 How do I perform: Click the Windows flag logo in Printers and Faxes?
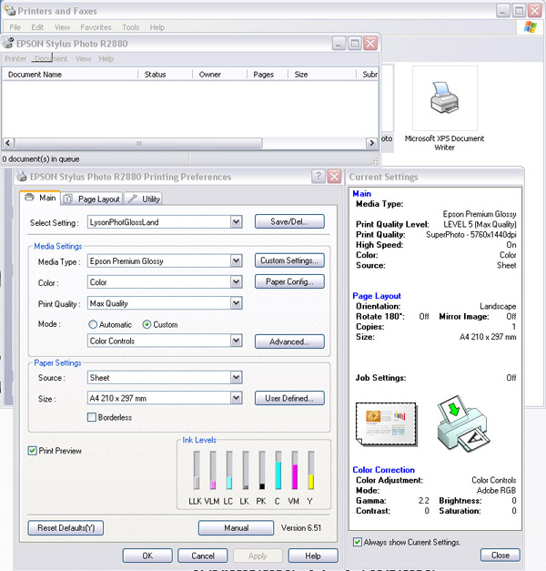[x=530, y=27]
